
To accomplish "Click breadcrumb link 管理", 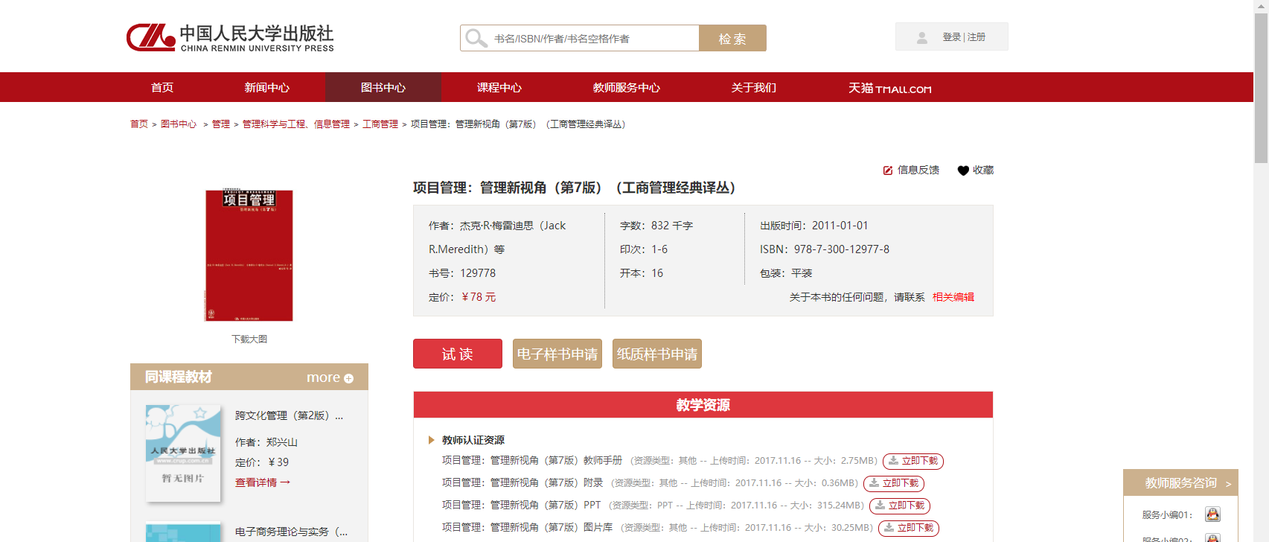I will click(x=221, y=124).
